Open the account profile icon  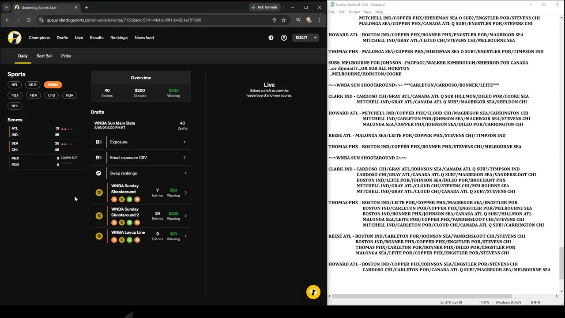284,38
